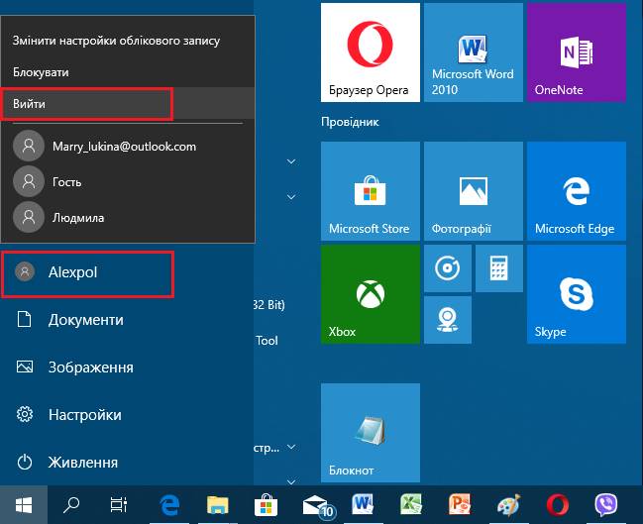Open the Microsoft Store tile
This screenshot has height=524, width=643.
coord(370,191)
